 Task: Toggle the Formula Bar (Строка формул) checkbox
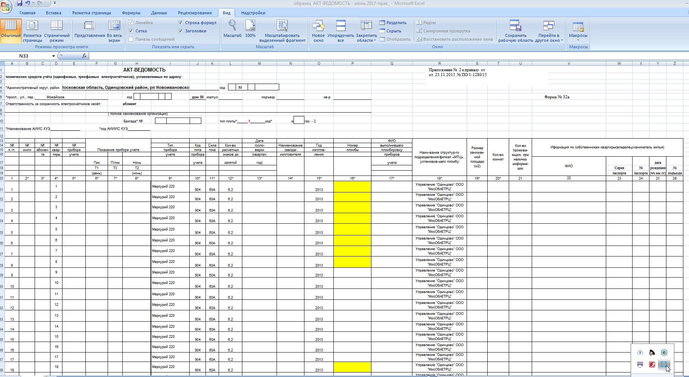(181, 23)
